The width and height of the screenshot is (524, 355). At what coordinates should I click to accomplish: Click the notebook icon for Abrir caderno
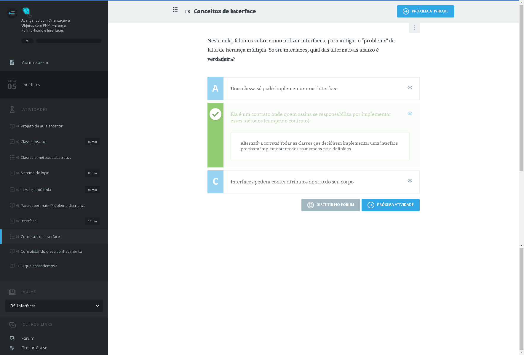pyautogui.click(x=12, y=63)
